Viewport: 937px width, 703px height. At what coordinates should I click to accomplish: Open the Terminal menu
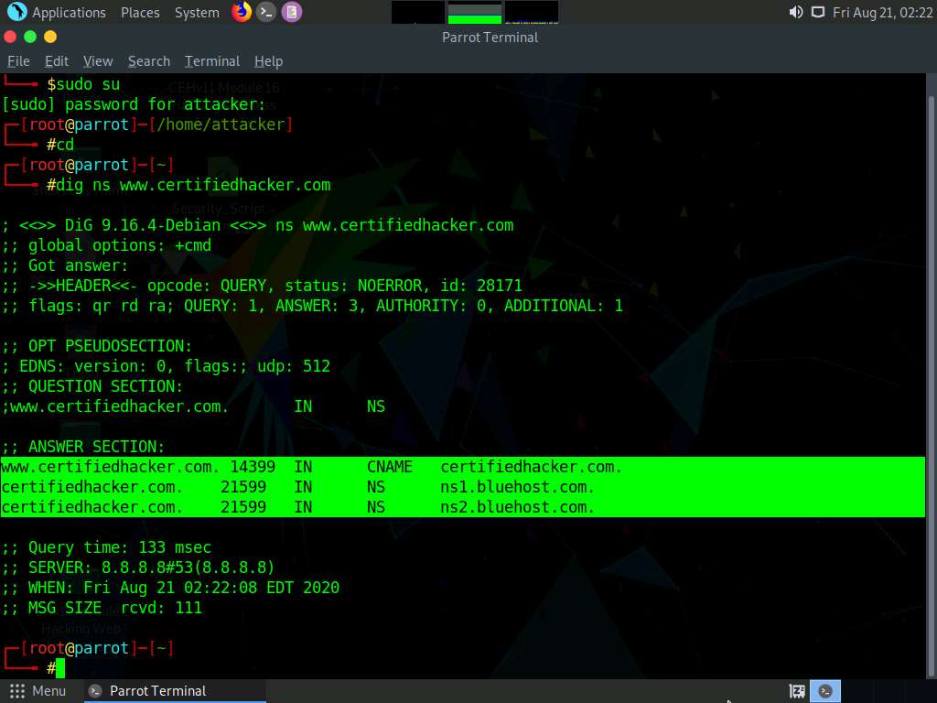(x=212, y=61)
